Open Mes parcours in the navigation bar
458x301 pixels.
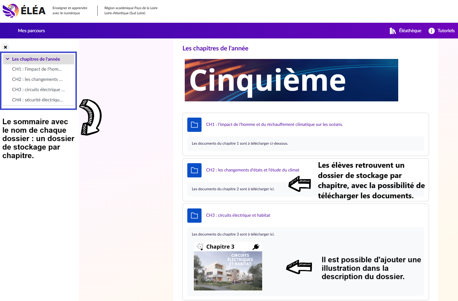pos(31,31)
